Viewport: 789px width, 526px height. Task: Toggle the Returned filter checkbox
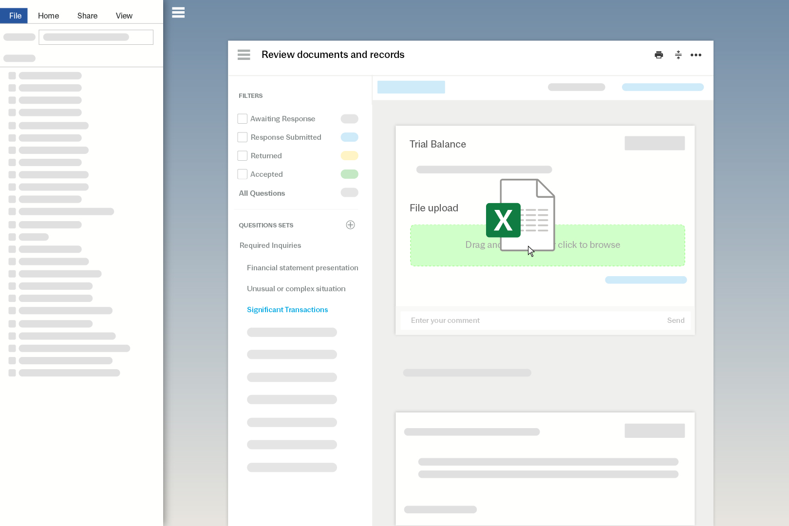click(x=243, y=156)
